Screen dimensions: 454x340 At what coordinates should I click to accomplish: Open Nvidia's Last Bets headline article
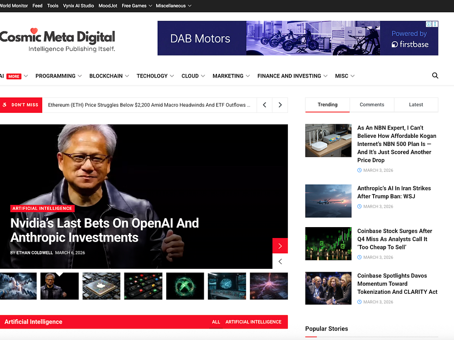(x=104, y=230)
